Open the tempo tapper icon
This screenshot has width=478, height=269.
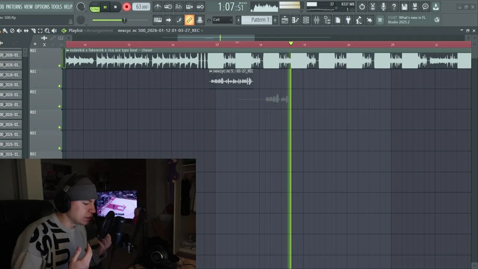359,20
